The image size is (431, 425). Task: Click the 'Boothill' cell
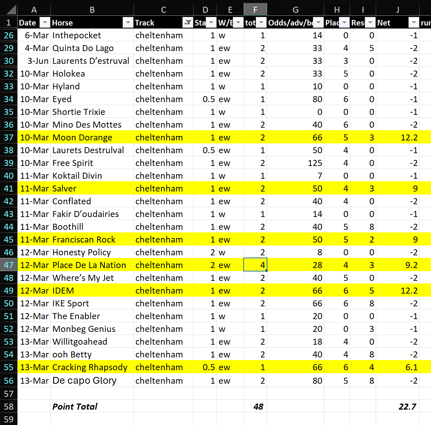coord(92,227)
